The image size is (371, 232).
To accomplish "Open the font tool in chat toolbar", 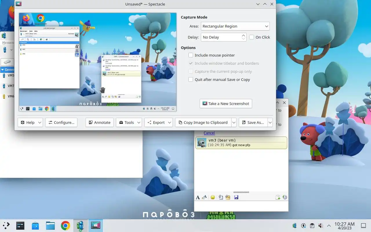I will coord(198,197).
